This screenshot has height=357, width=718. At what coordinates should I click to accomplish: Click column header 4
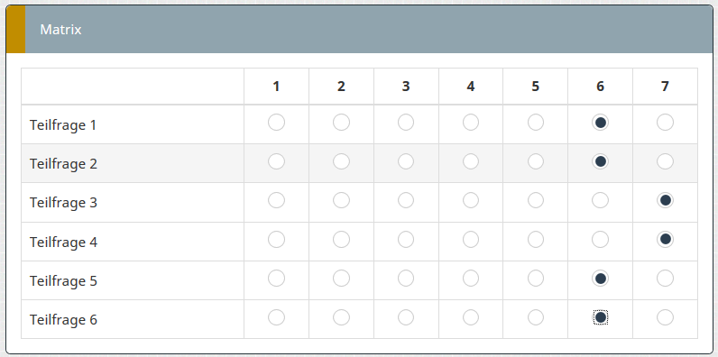click(471, 86)
